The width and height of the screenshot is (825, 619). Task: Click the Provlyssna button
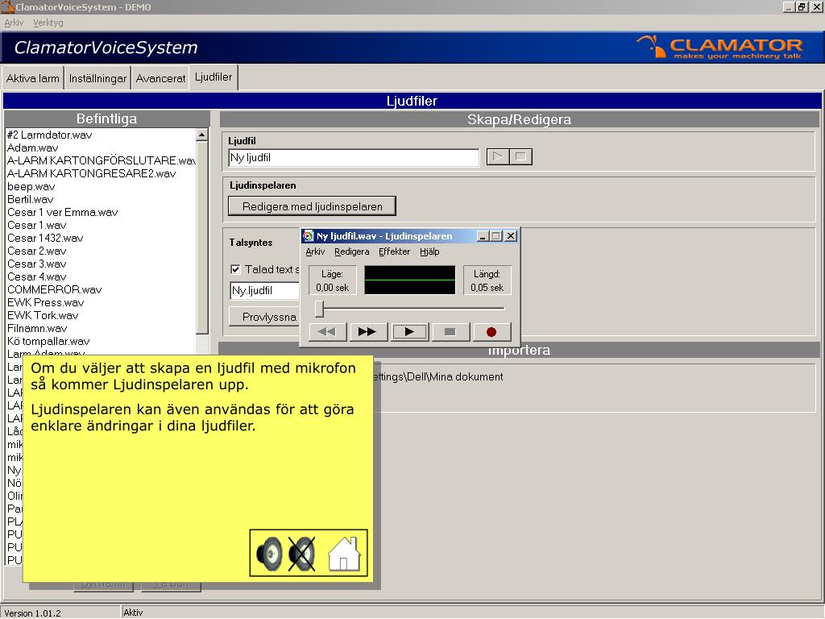(269, 317)
